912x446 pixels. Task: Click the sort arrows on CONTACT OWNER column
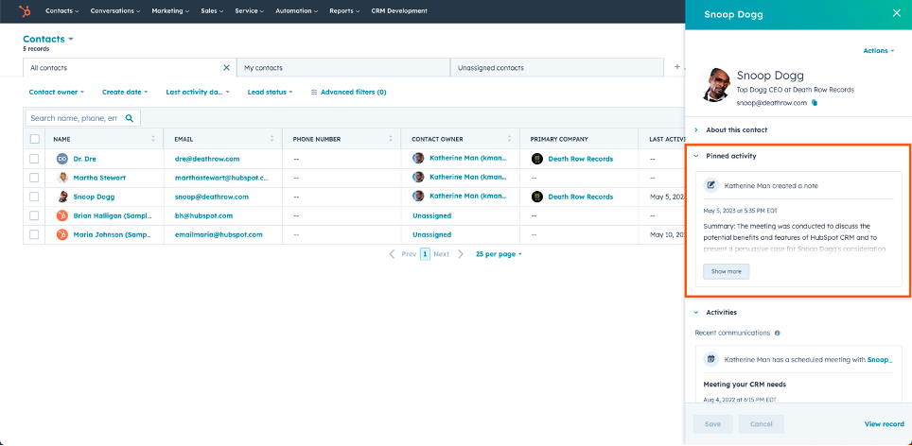(x=510, y=140)
